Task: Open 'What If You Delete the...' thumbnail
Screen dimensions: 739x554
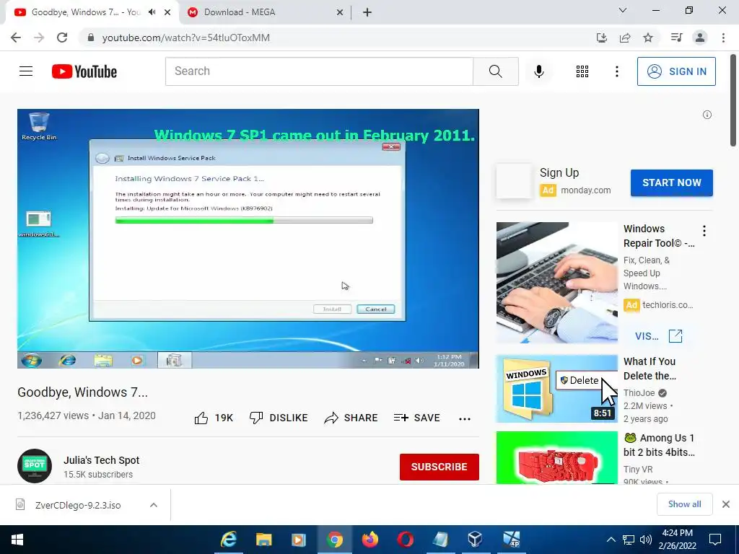Action: click(556, 389)
